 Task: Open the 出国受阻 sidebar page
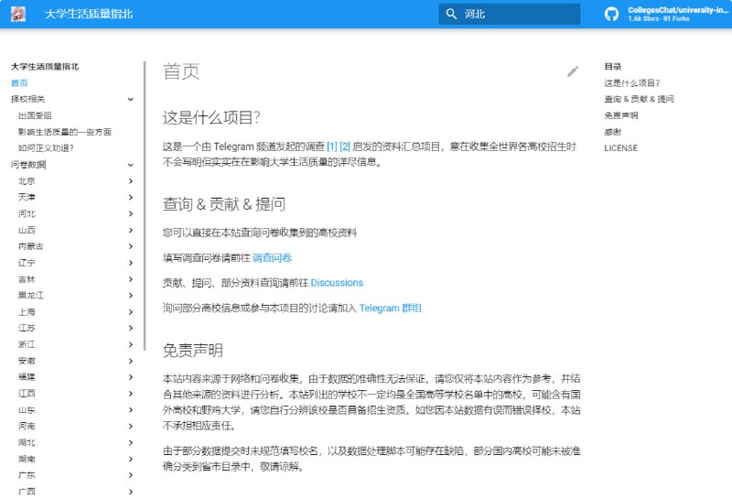pyautogui.click(x=35, y=115)
